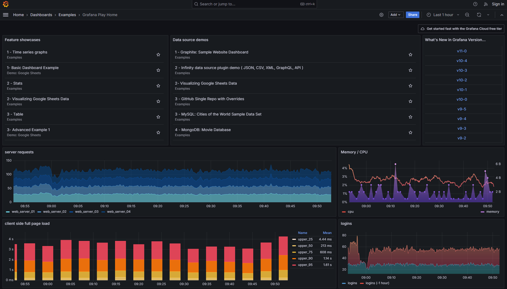Star the GitHub Single Repo with Overrides

click(x=410, y=101)
